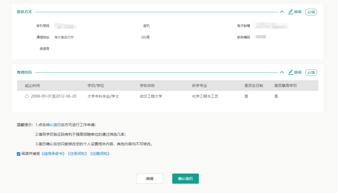Click the 电子邮箱 label

pos(243,26)
